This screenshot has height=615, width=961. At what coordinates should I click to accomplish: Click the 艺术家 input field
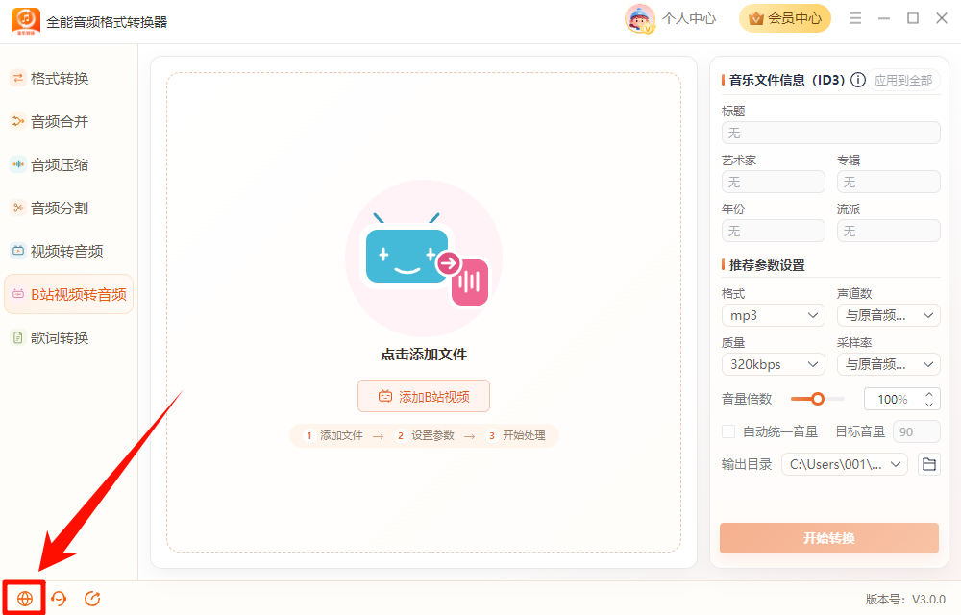click(774, 182)
